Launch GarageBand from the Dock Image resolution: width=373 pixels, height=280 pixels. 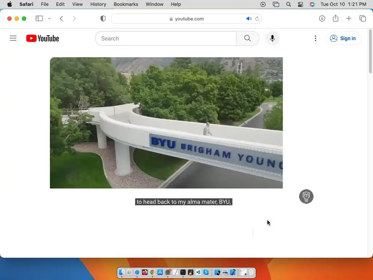(x=191, y=272)
